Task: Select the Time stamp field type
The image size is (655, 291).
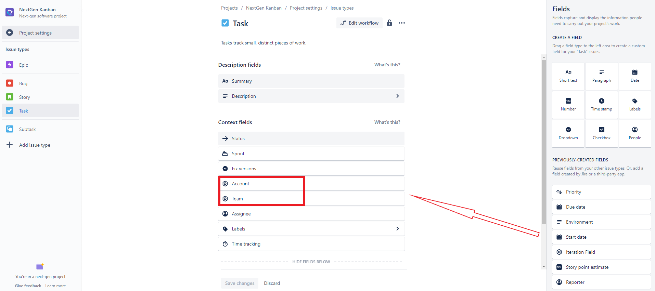Action: pos(601,105)
